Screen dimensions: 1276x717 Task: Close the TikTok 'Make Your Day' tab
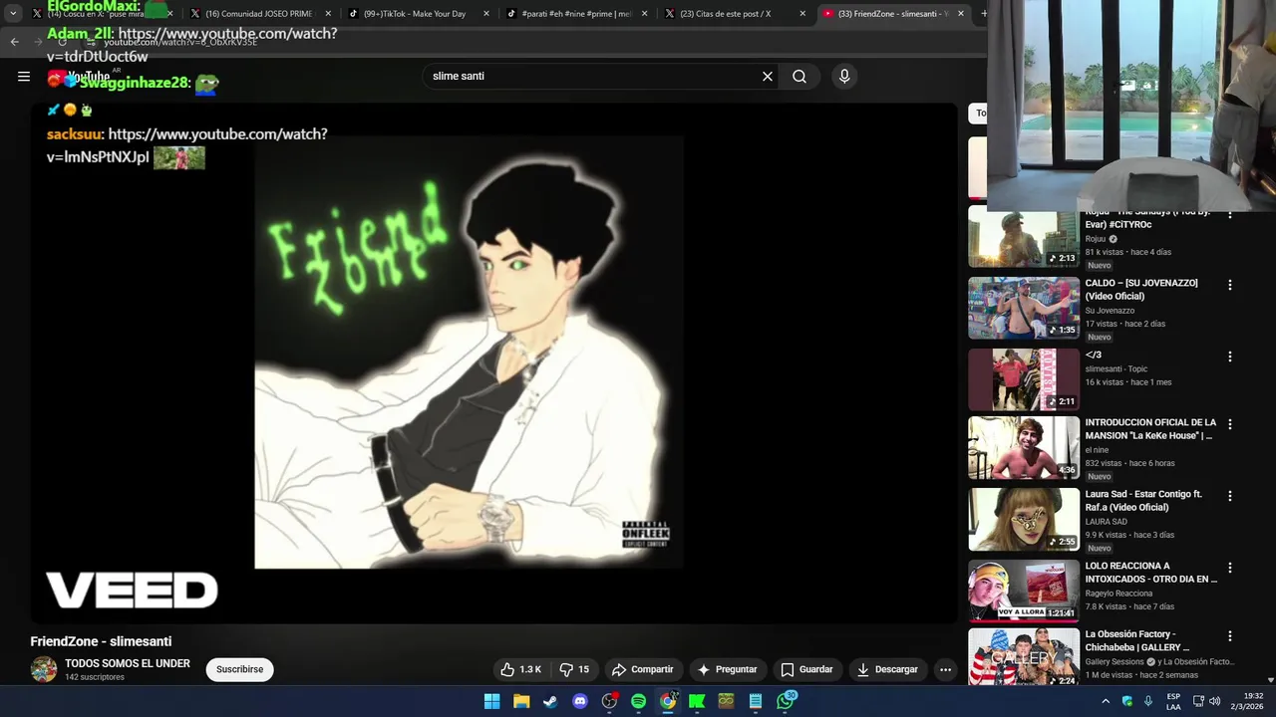(486, 14)
